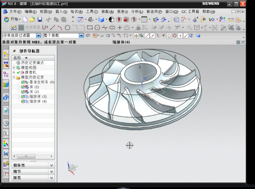Toggle the 基准坐标系 (0) checkbox
Screen dimensions: 255x189
coord(23,82)
